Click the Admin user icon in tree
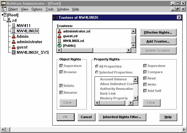 [x=14, y=36]
